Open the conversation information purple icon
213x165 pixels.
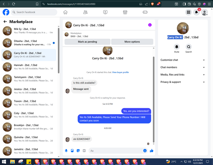coord(150,25)
